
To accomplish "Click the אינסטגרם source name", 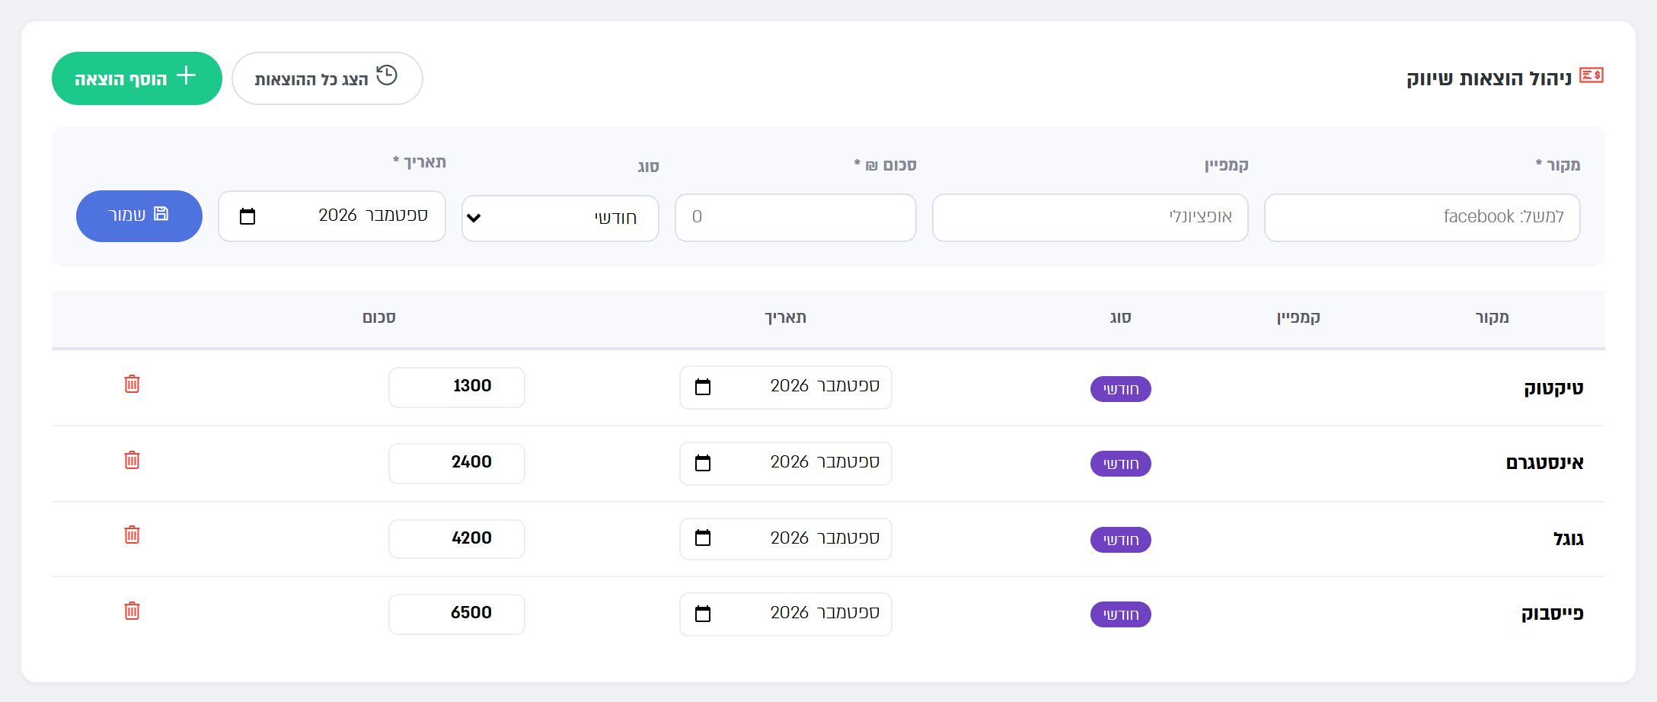I will point(1544,463).
